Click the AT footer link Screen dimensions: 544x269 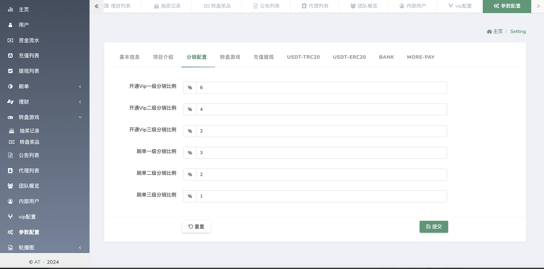coord(37,262)
